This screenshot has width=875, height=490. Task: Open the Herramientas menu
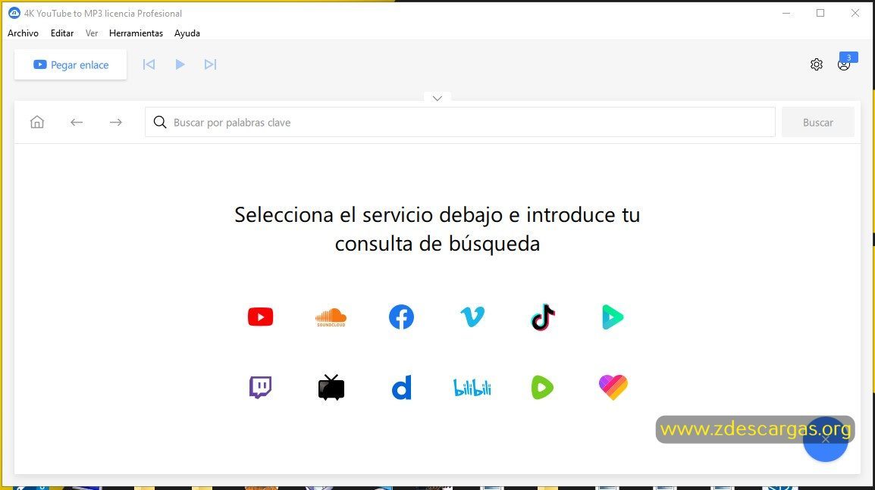pyautogui.click(x=136, y=33)
